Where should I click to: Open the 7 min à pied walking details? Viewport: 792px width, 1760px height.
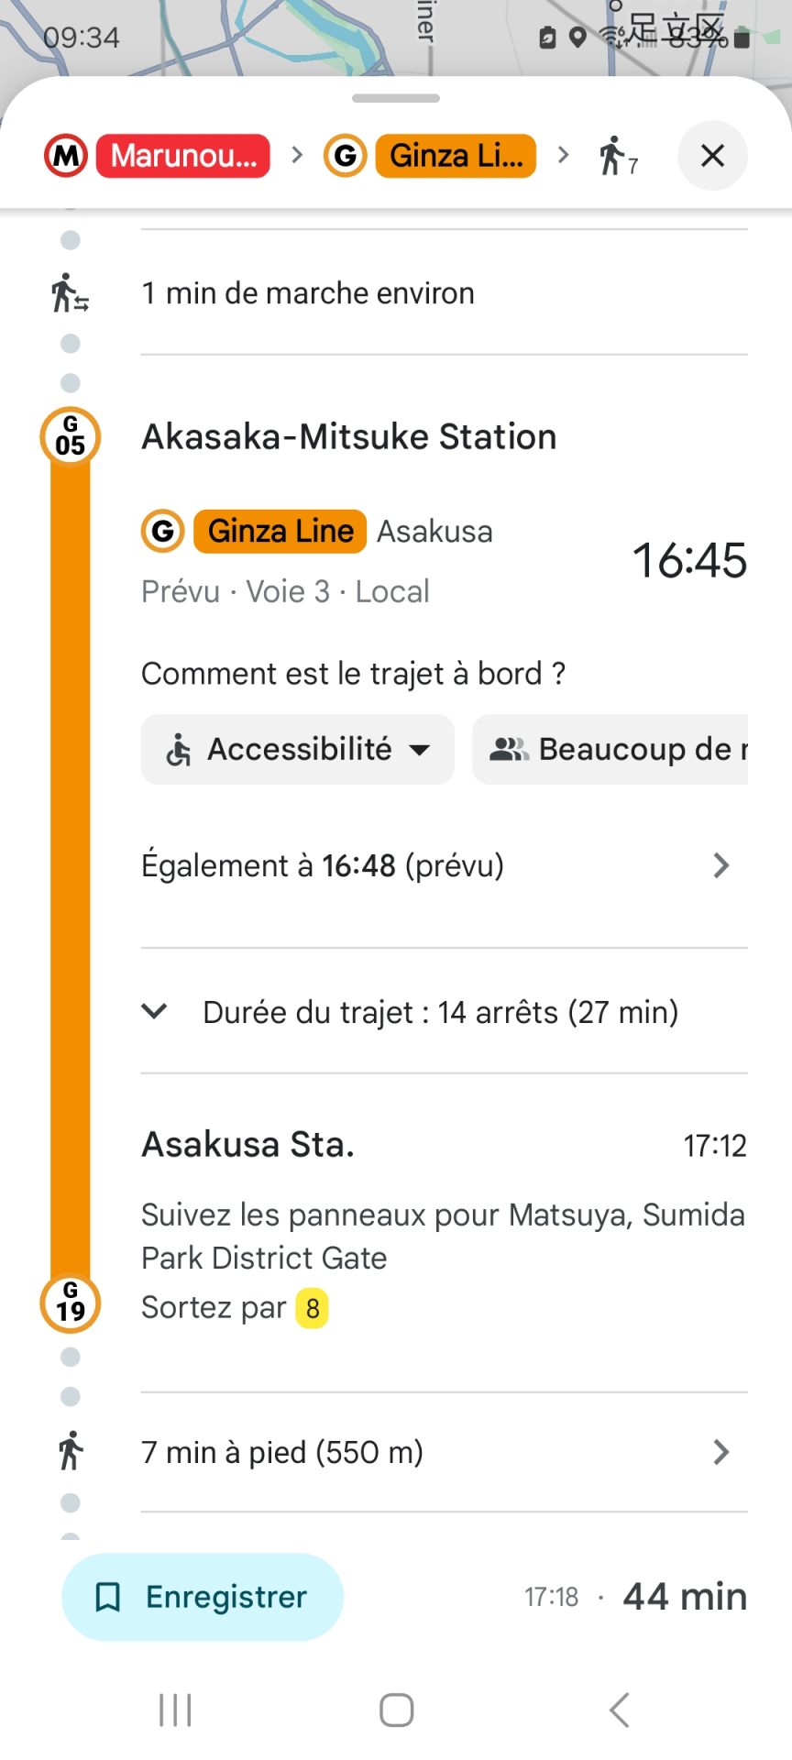coord(721,1452)
